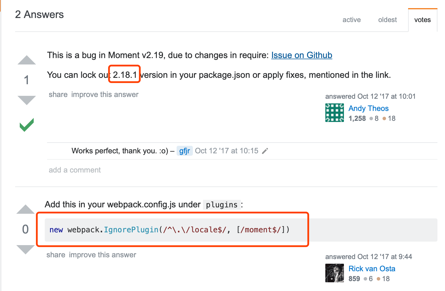Click the pencil edit icon on comment

coord(265,151)
